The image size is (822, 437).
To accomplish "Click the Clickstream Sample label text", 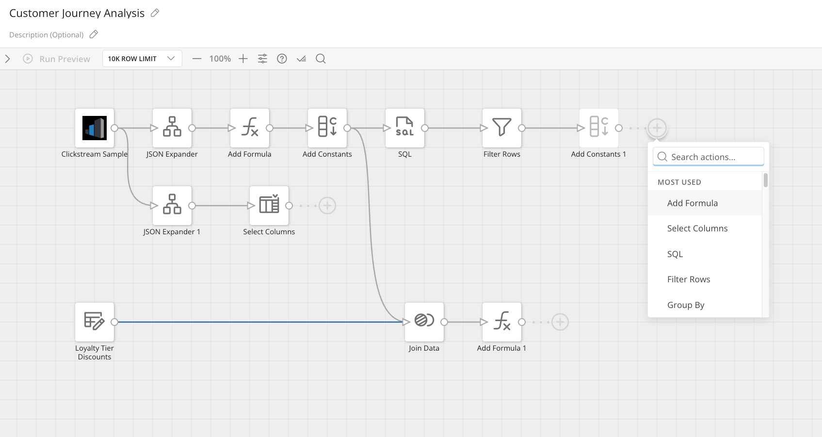I will pos(95,154).
